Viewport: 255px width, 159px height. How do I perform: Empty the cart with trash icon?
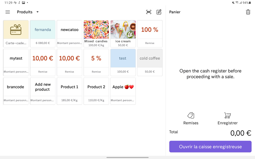pos(248,12)
